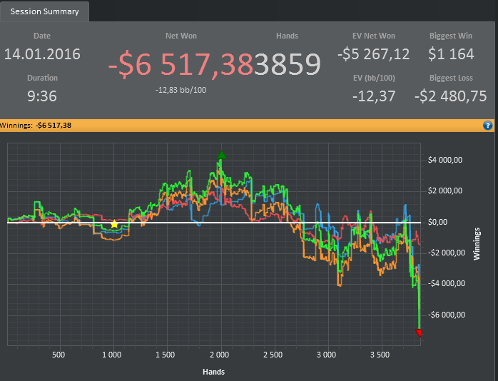Viewport: 498px width, 381px height.
Task: Select EV bb/100 value -12,37
Action: click(374, 96)
